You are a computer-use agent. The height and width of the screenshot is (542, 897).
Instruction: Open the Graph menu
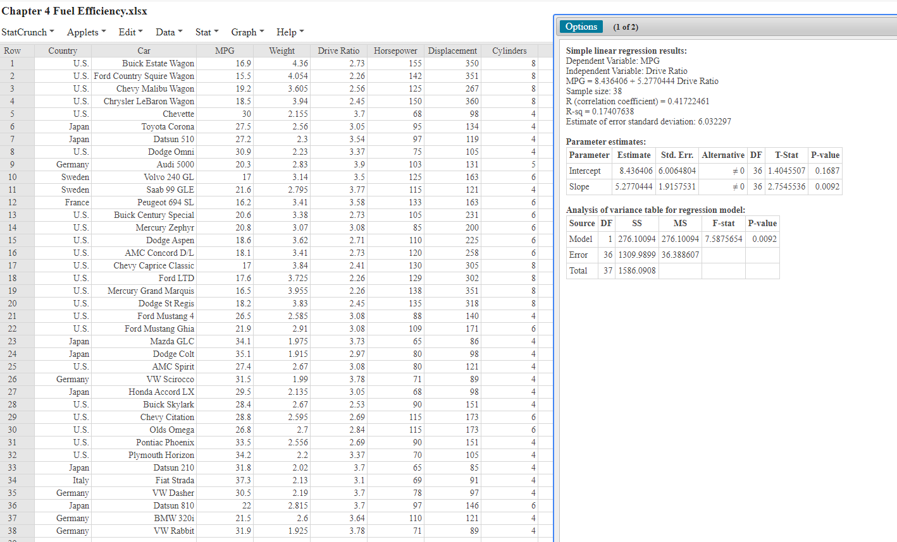[244, 32]
